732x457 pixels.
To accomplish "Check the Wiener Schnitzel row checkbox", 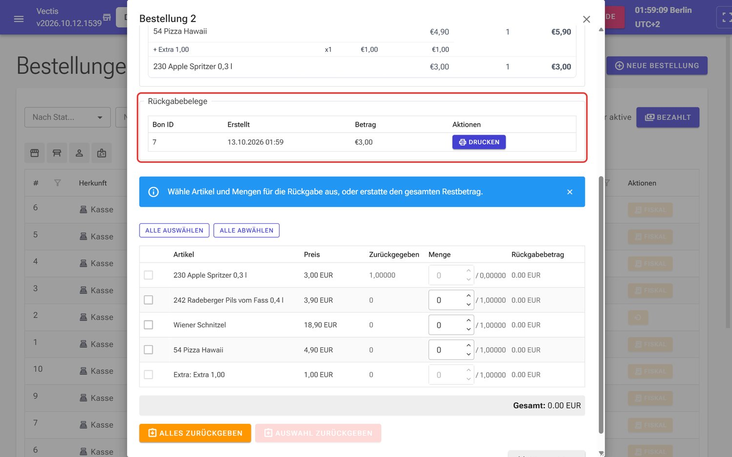I will coord(148,325).
